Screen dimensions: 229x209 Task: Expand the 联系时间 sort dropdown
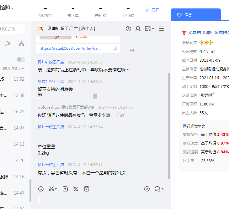point(13,68)
